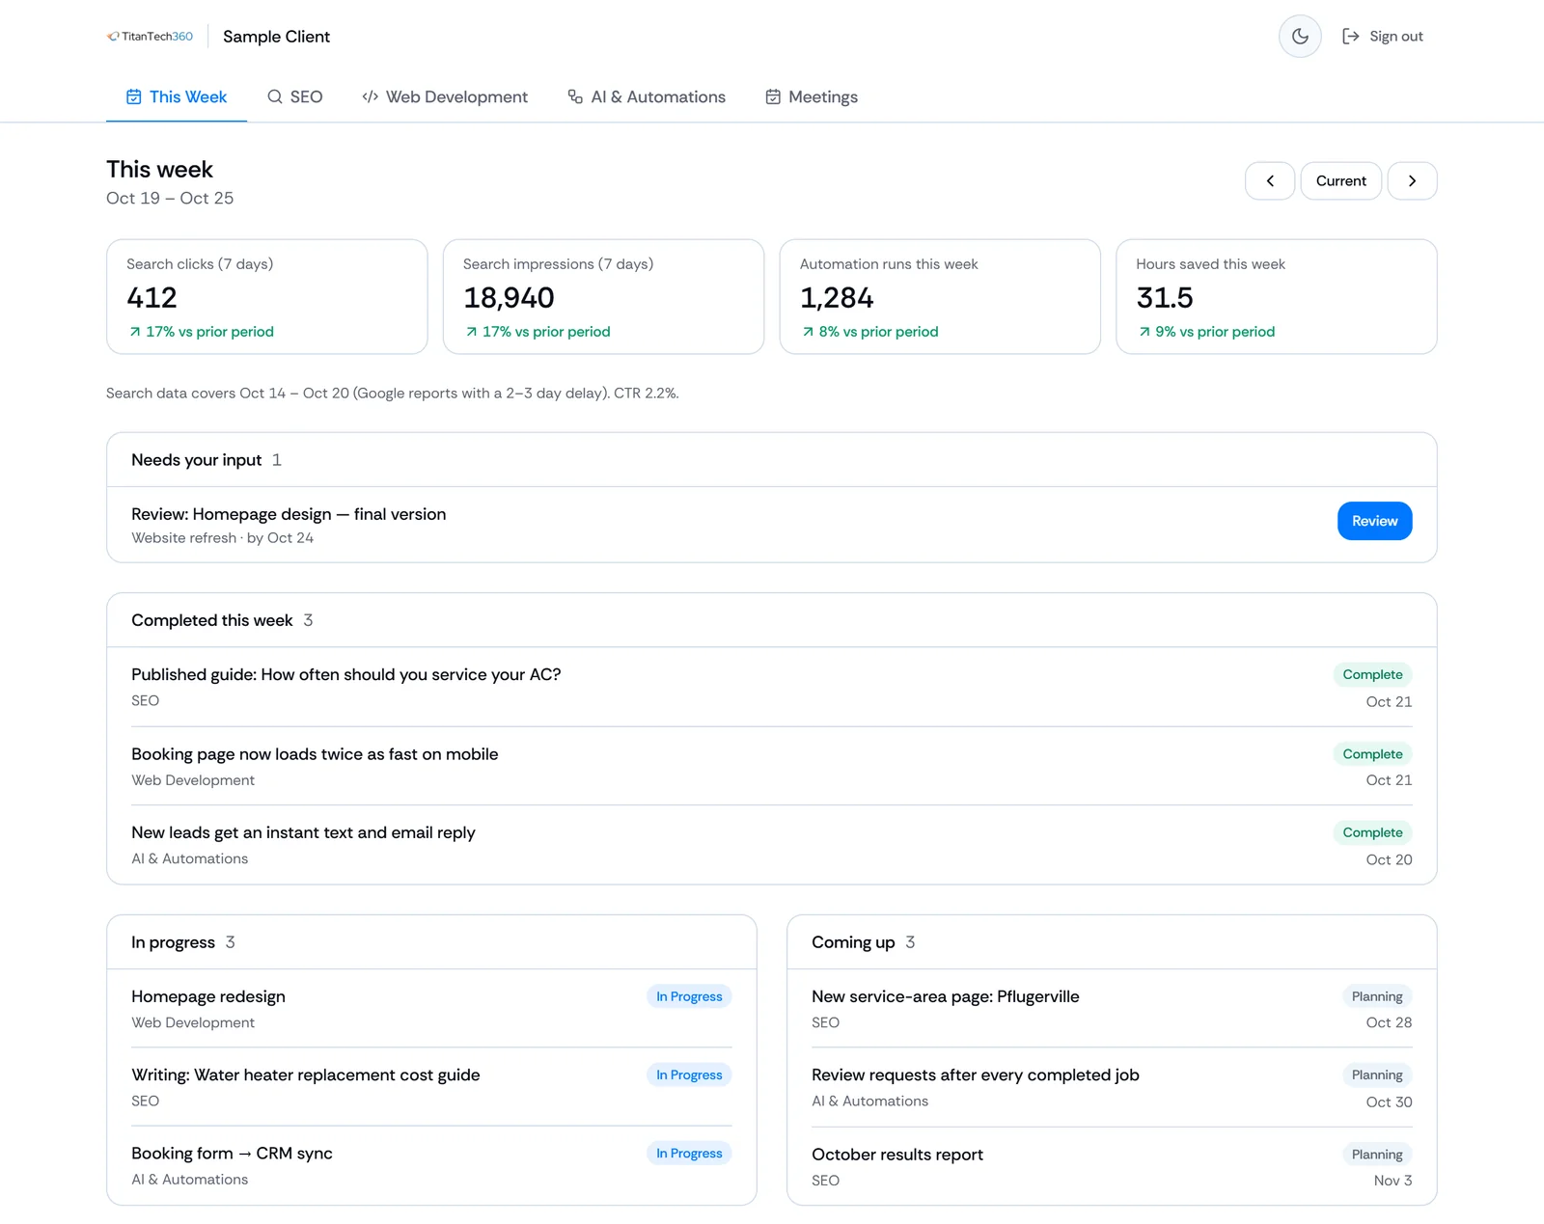Open 'New leads get an instant text and email reply'
The height and width of the screenshot is (1224, 1544).
[772, 845]
